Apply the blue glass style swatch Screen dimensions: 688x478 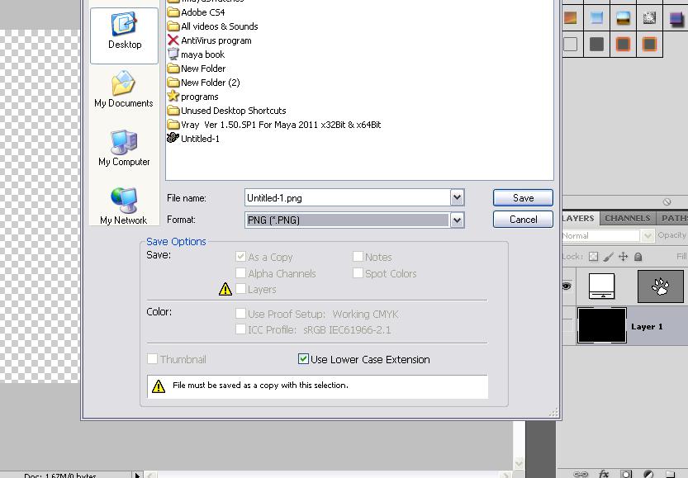[x=596, y=18]
